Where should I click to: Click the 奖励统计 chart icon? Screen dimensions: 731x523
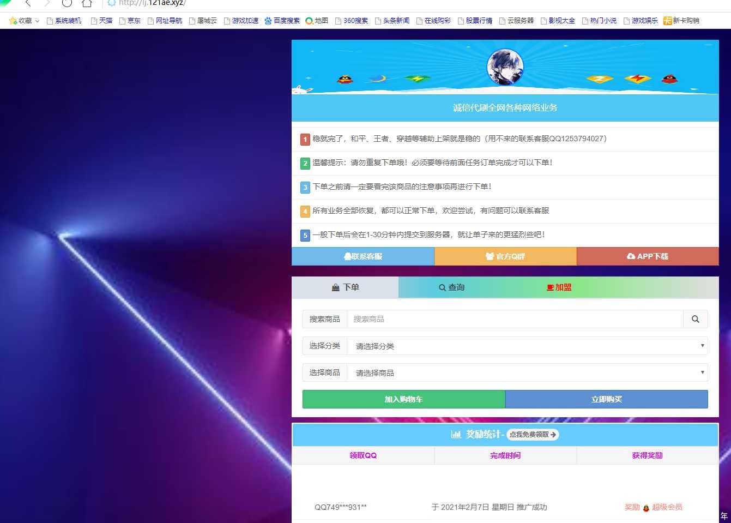tap(456, 435)
